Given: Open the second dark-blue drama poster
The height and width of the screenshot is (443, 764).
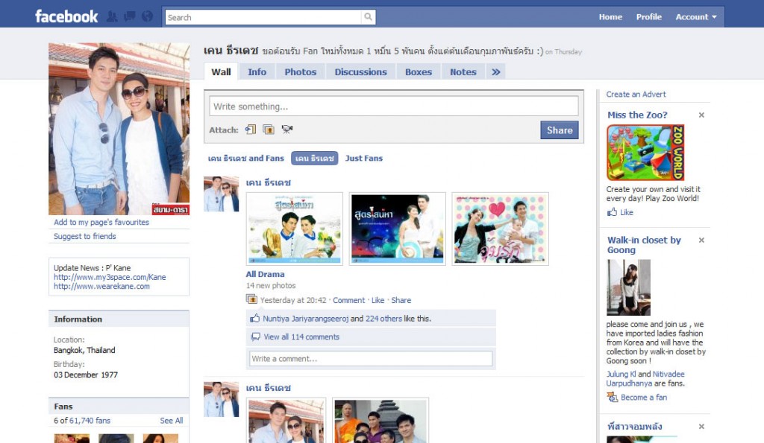Looking at the screenshot, I should coord(397,229).
